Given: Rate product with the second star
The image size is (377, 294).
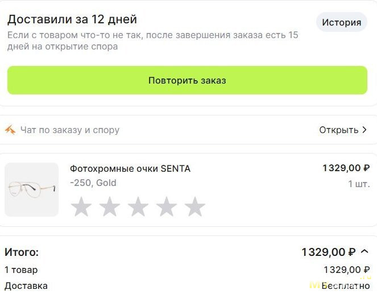Looking at the screenshot, I should pyautogui.click(x=110, y=207).
